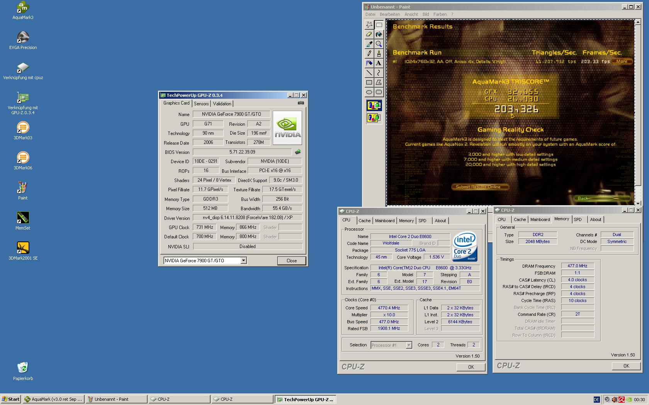Select the Ellipse shape tool
649x405 pixels.
[x=369, y=92]
